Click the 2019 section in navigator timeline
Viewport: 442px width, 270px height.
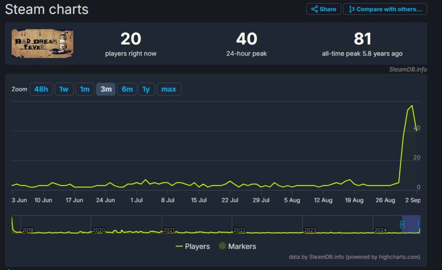(28, 230)
